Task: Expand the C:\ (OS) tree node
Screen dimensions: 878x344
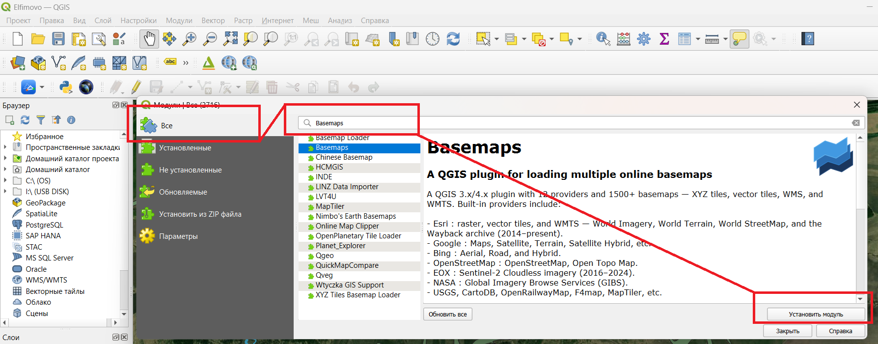Action: pos(5,180)
